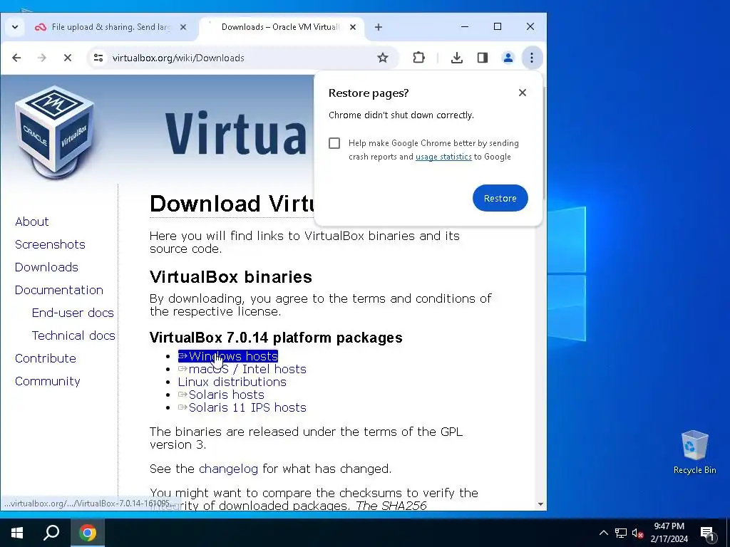This screenshot has height=547, width=730.
Task: Click the page scrollbar down arrow
Action: [x=540, y=504]
